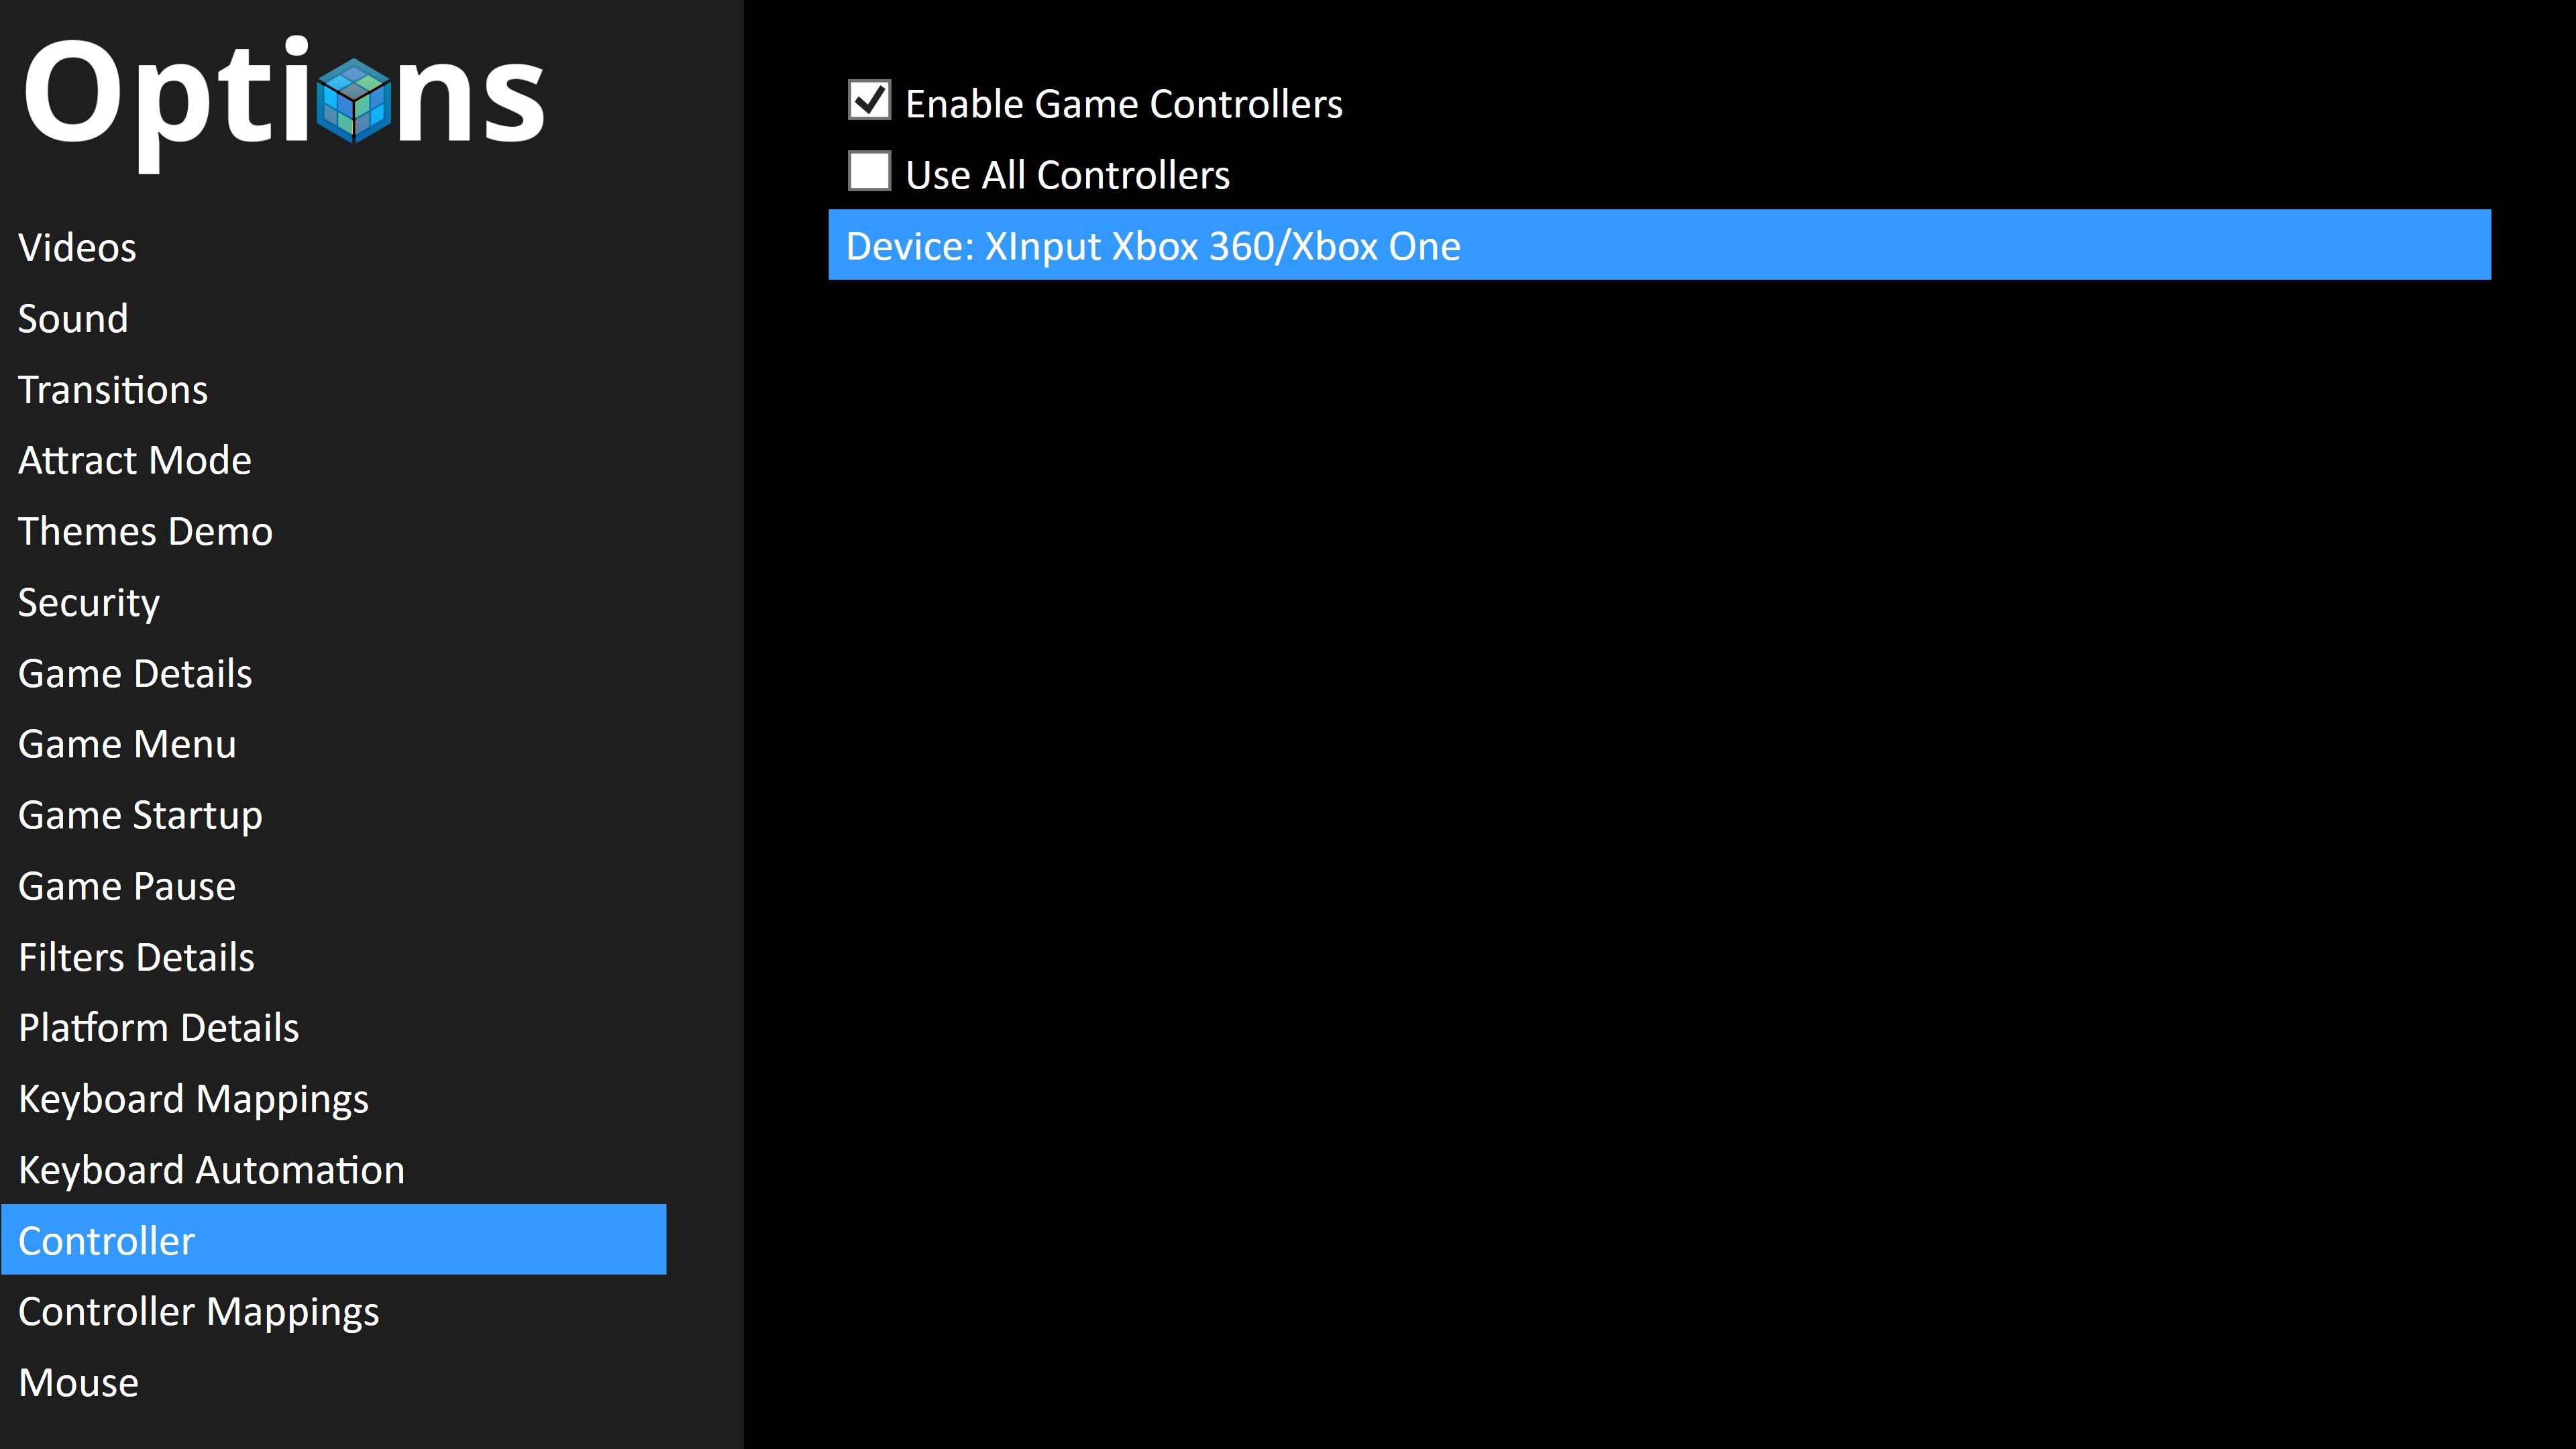Viewport: 2576px width, 1449px height.
Task: Open the Device XInput Xbox 360/Xbox One selector
Action: click(x=1659, y=245)
